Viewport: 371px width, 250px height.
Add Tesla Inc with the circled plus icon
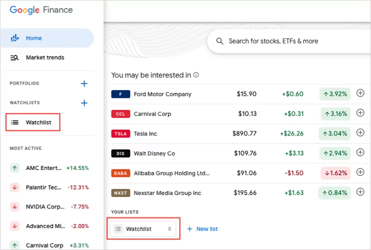click(360, 133)
